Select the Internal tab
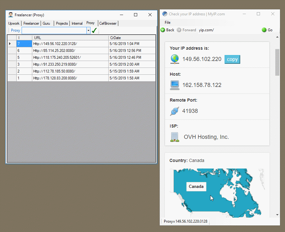This screenshot has height=232, width=285. [x=77, y=23]
